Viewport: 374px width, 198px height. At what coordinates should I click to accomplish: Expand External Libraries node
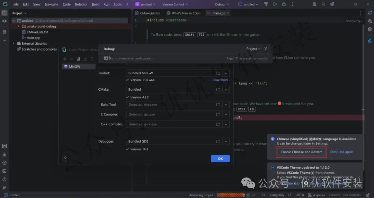coord(14,43)
